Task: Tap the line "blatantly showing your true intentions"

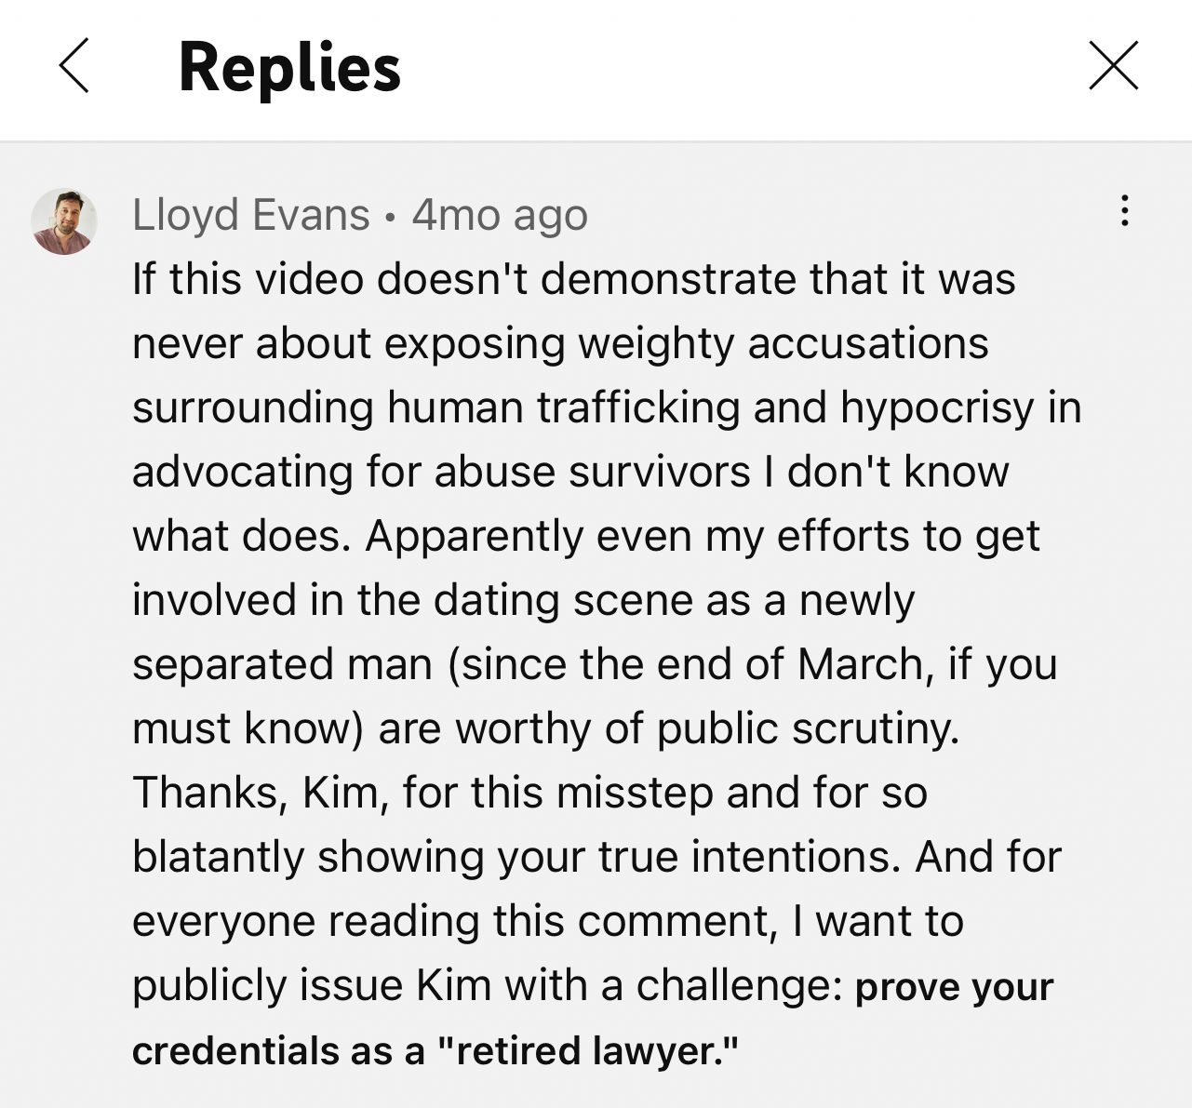Action: coord(516,857)
